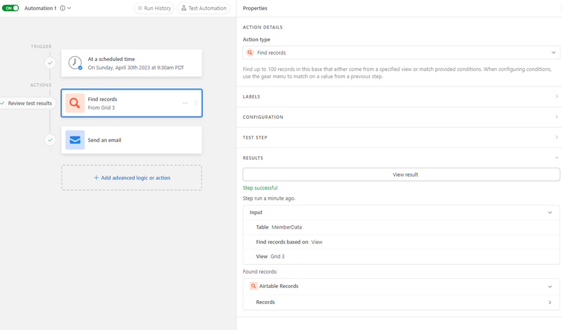Viewport: 562px width, 330px height.
Task: Open Run History
Action: 154,8
